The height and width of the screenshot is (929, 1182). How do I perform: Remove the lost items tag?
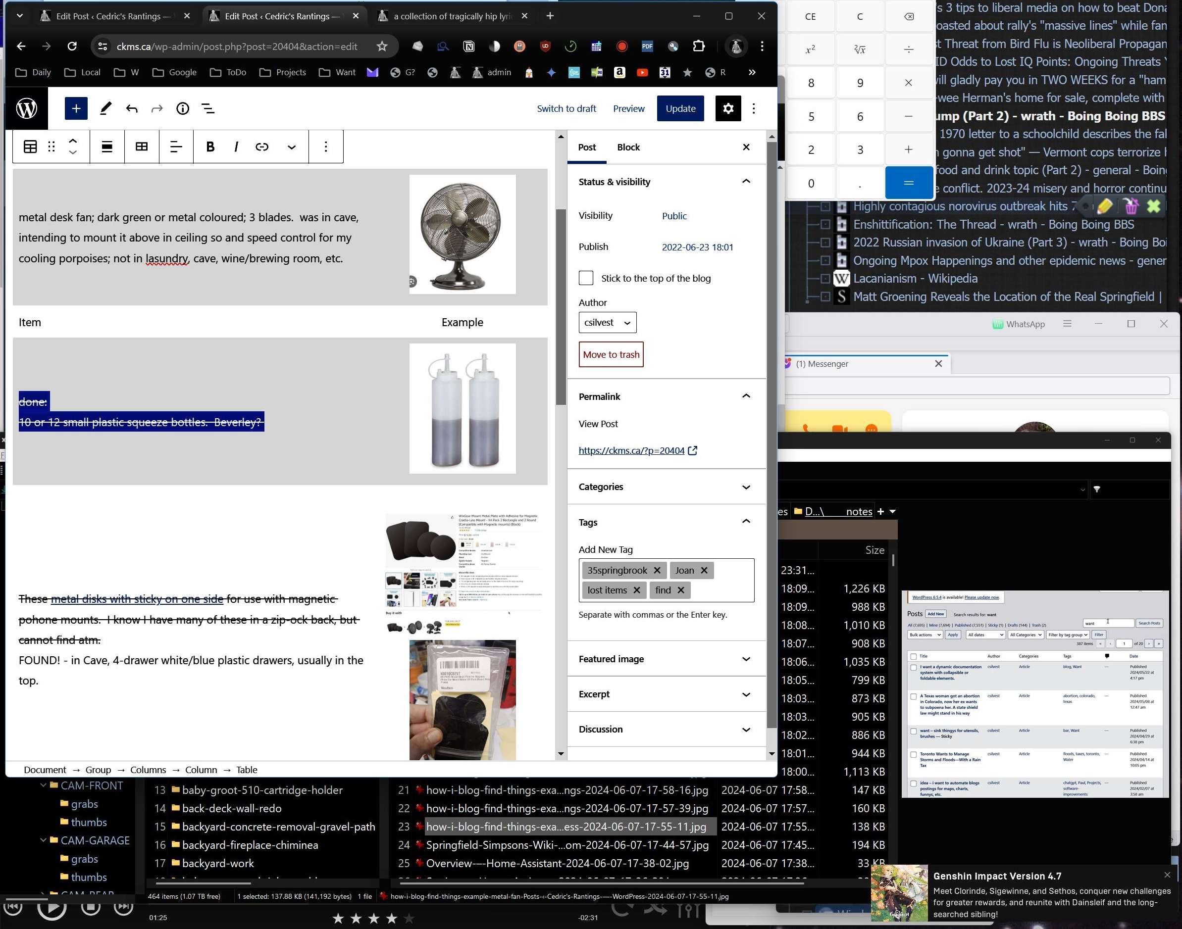(x=637, y=590)
